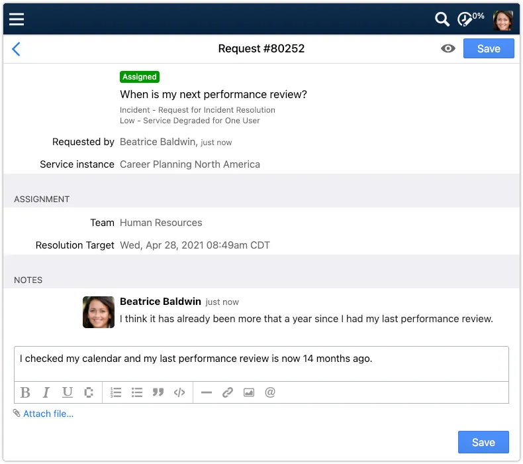
Task: Toggle bold formatting in note editor
Action: point(25,392)
